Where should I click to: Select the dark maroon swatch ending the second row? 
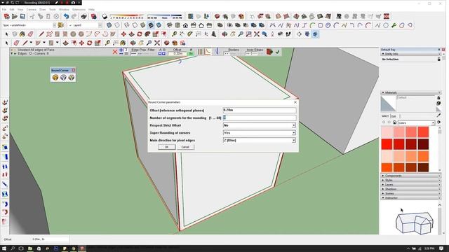click(423, 144)
